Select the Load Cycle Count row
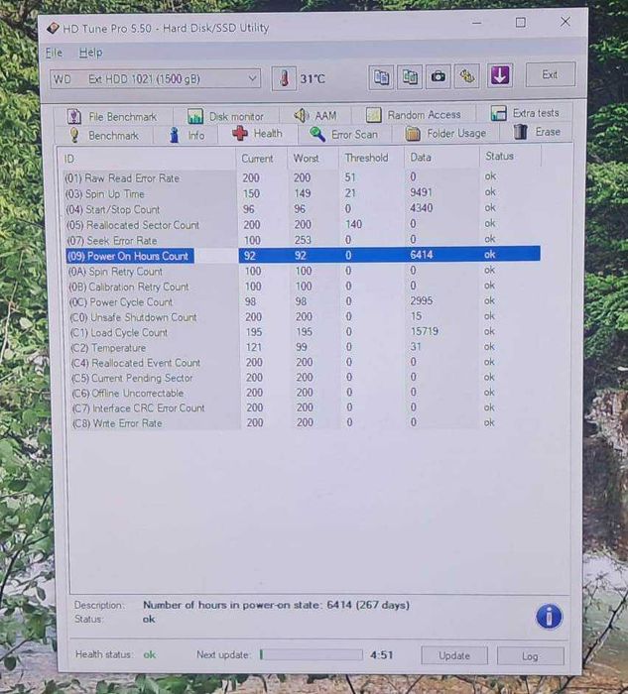Image resolution: width=628 pixels, height=694 pixels. [304, 332]
